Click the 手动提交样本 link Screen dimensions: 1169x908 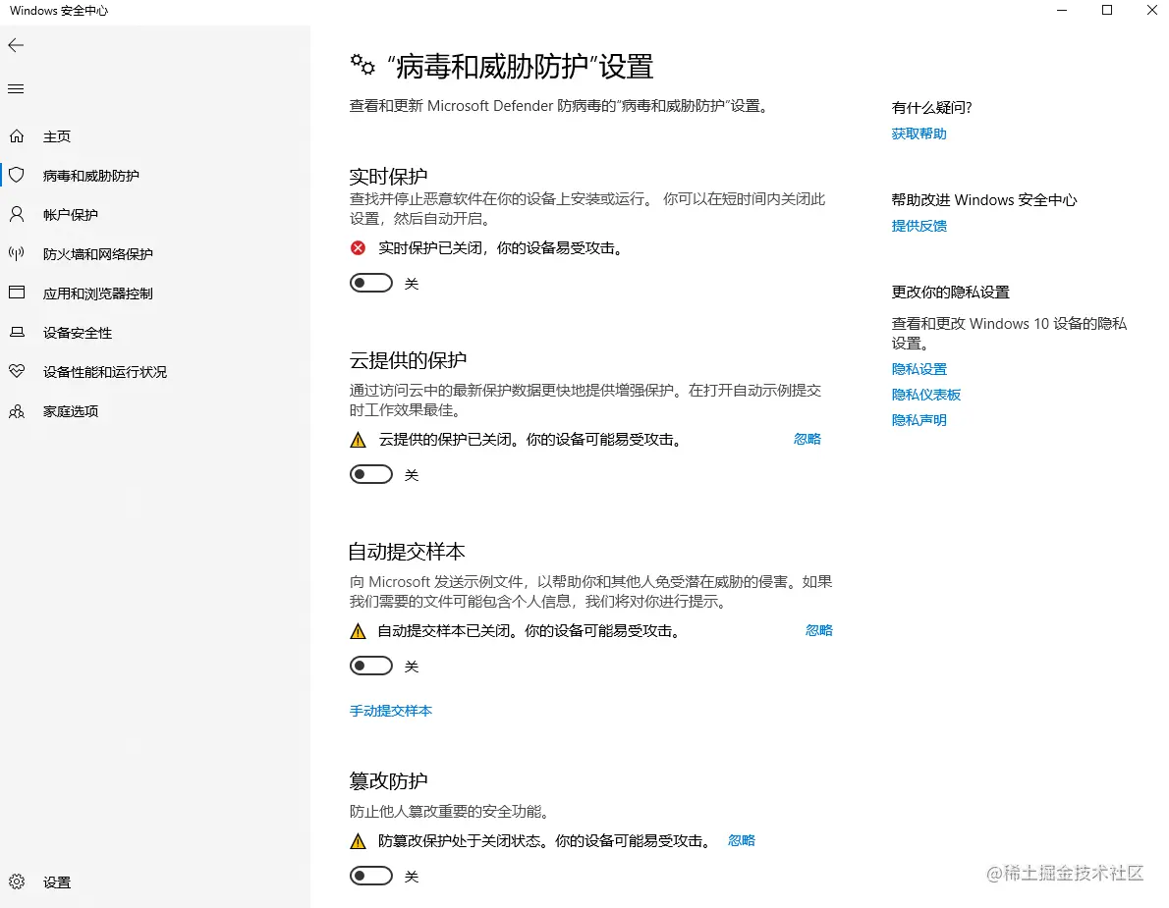click(x=391, y=712)
